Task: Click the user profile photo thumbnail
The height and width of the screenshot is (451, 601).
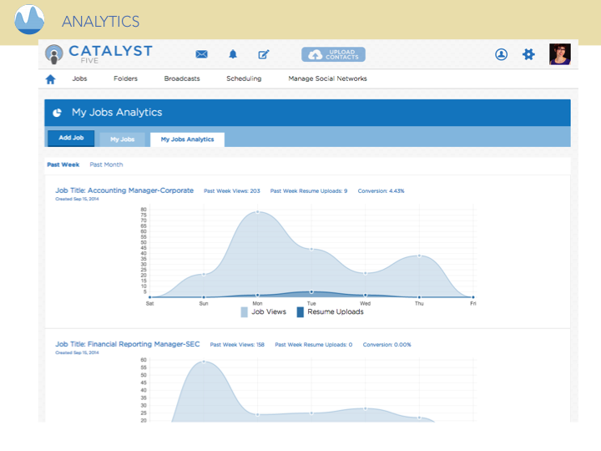Action: click(560, 54)
